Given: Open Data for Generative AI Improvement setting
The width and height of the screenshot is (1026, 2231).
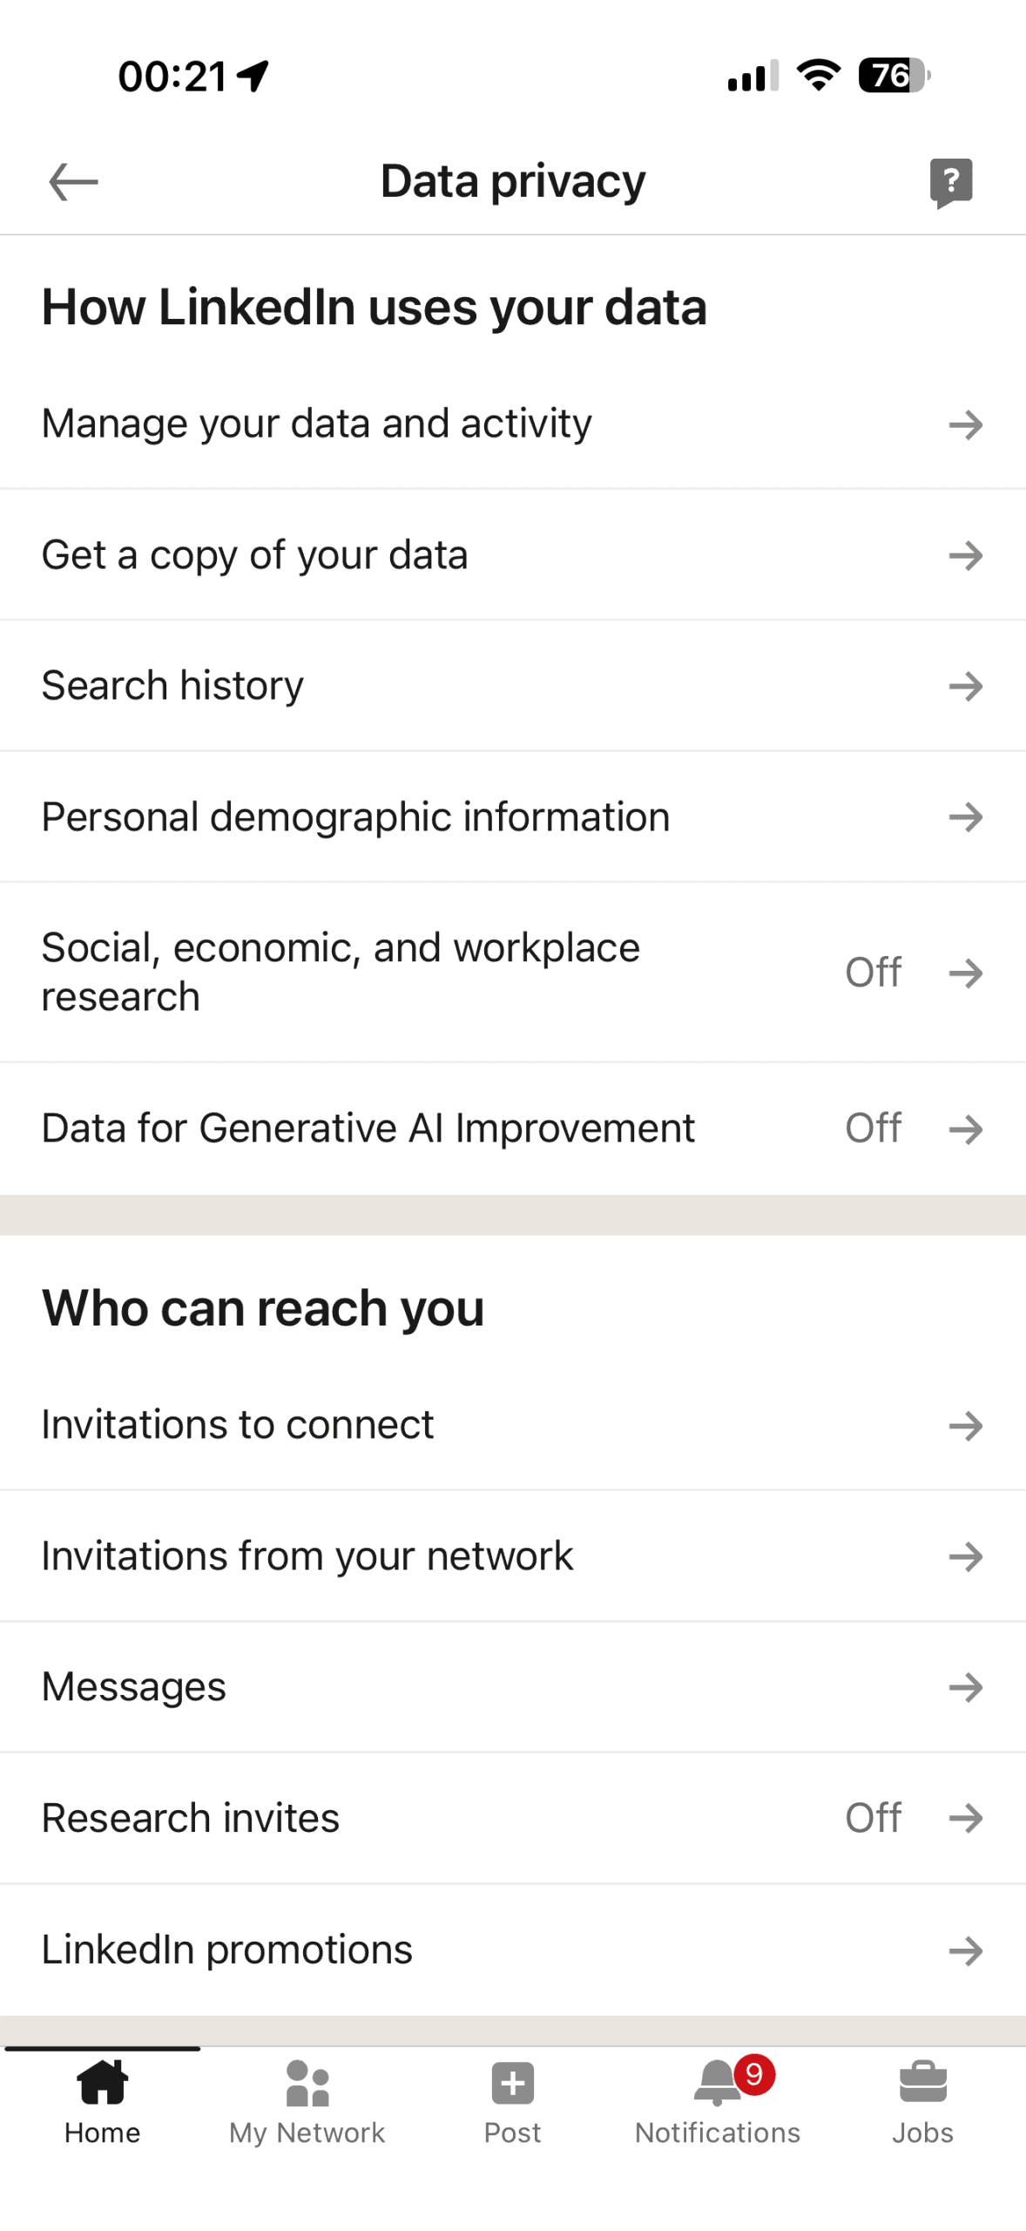Looking at the screenshot, I should point(368,1128).
